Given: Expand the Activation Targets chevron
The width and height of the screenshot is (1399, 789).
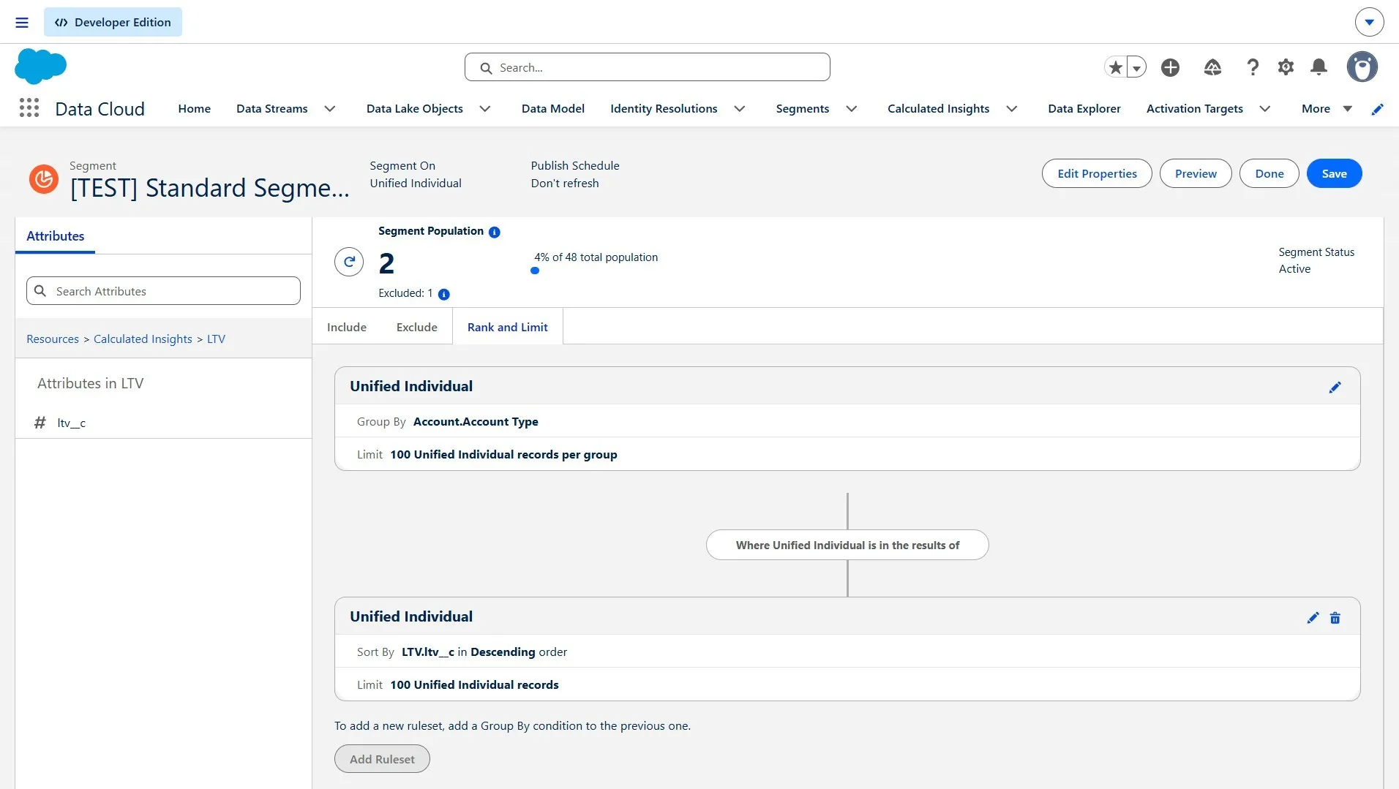Looking at the screenshot, I should point(1265,109).
